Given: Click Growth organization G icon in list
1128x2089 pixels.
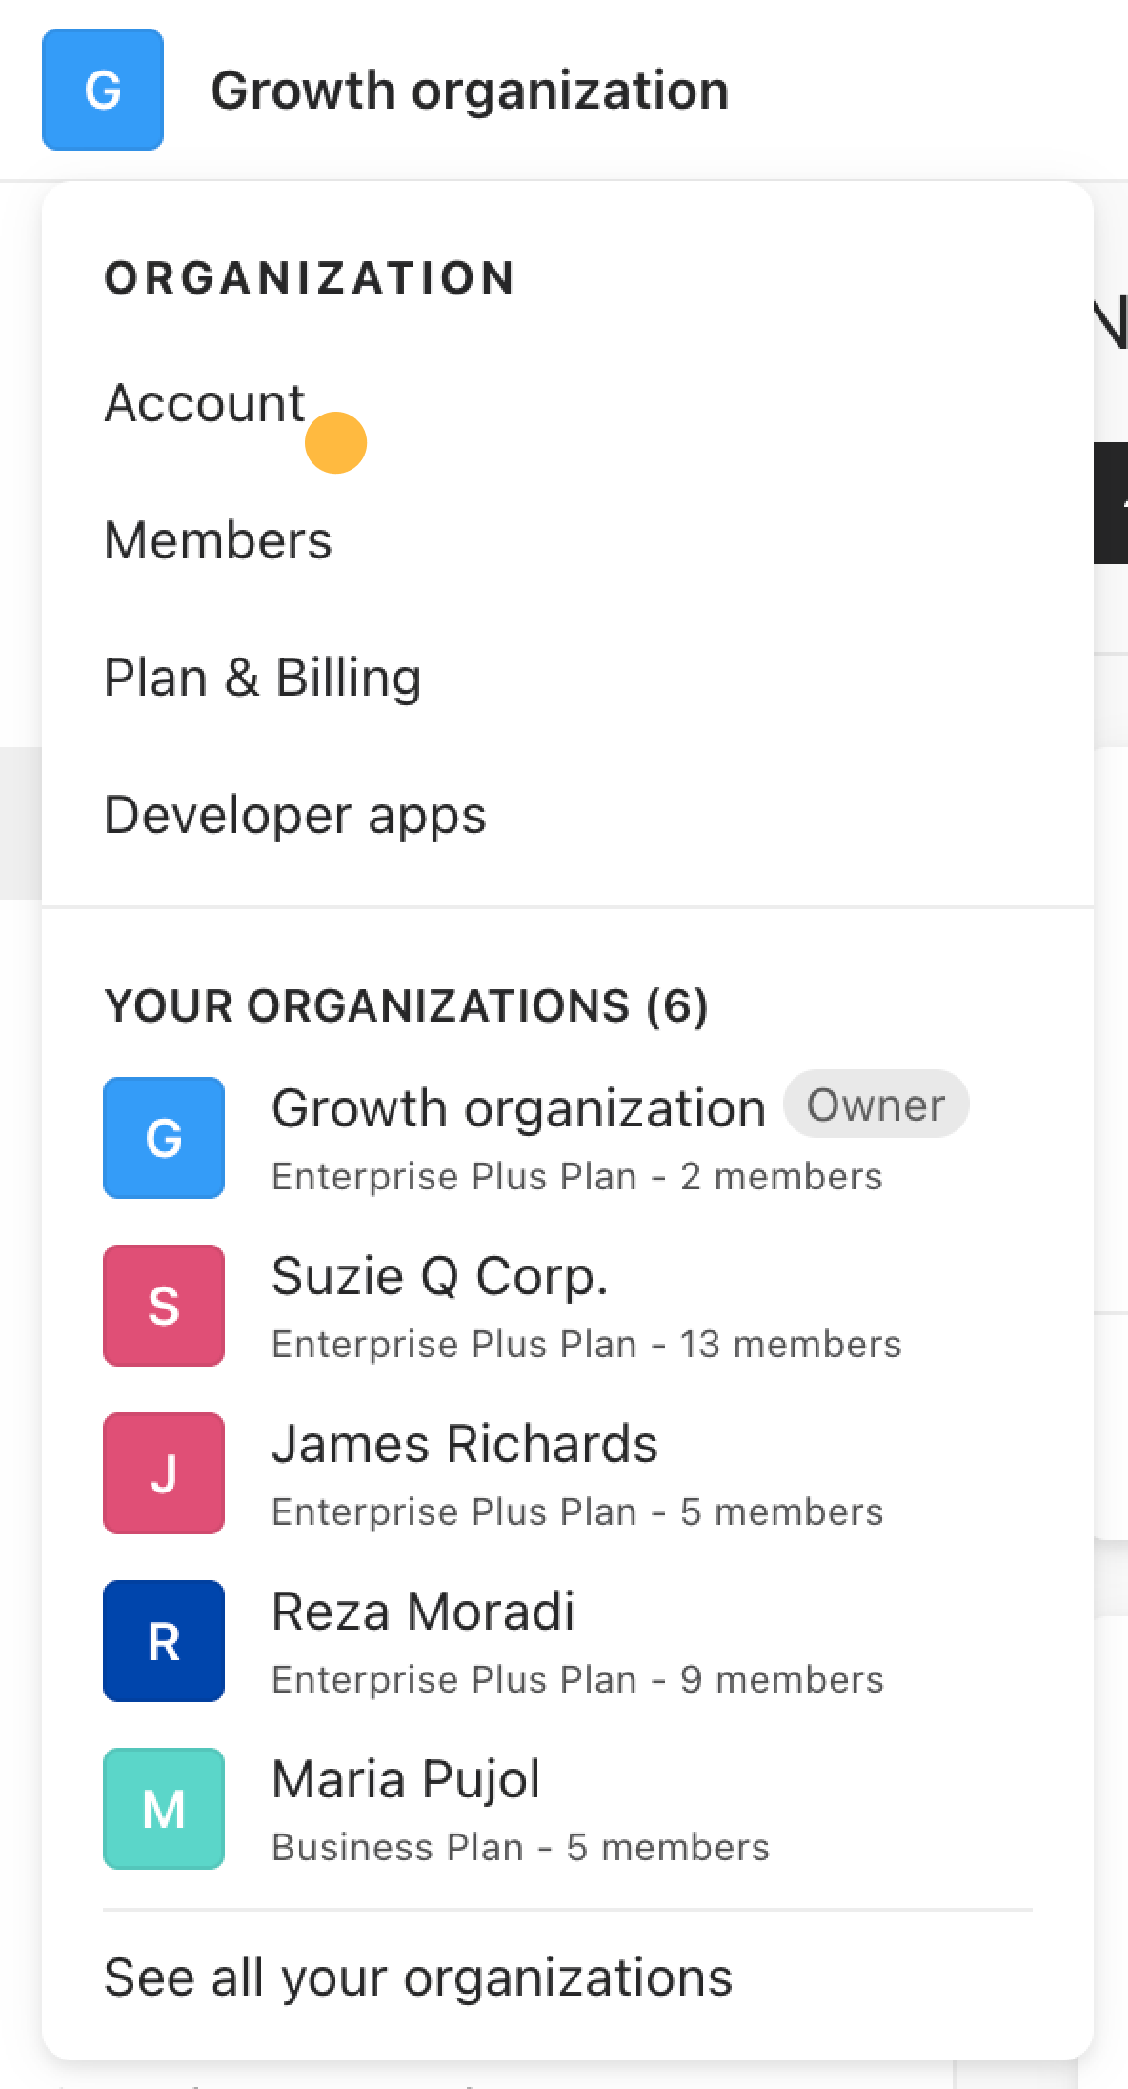Looking at the screenshot, I should pyautogui.click(x=164, y=1138).
